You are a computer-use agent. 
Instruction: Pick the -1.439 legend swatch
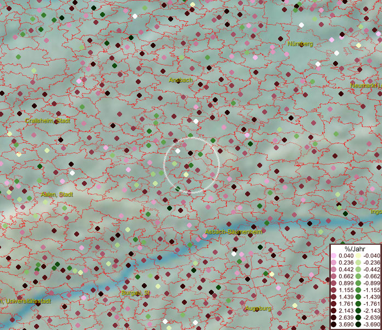[358, 297]
